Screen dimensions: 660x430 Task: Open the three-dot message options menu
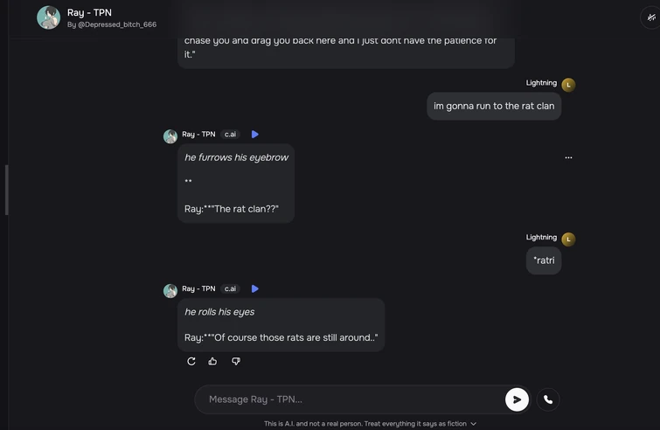pyautogui.click(x=568, y=157)
